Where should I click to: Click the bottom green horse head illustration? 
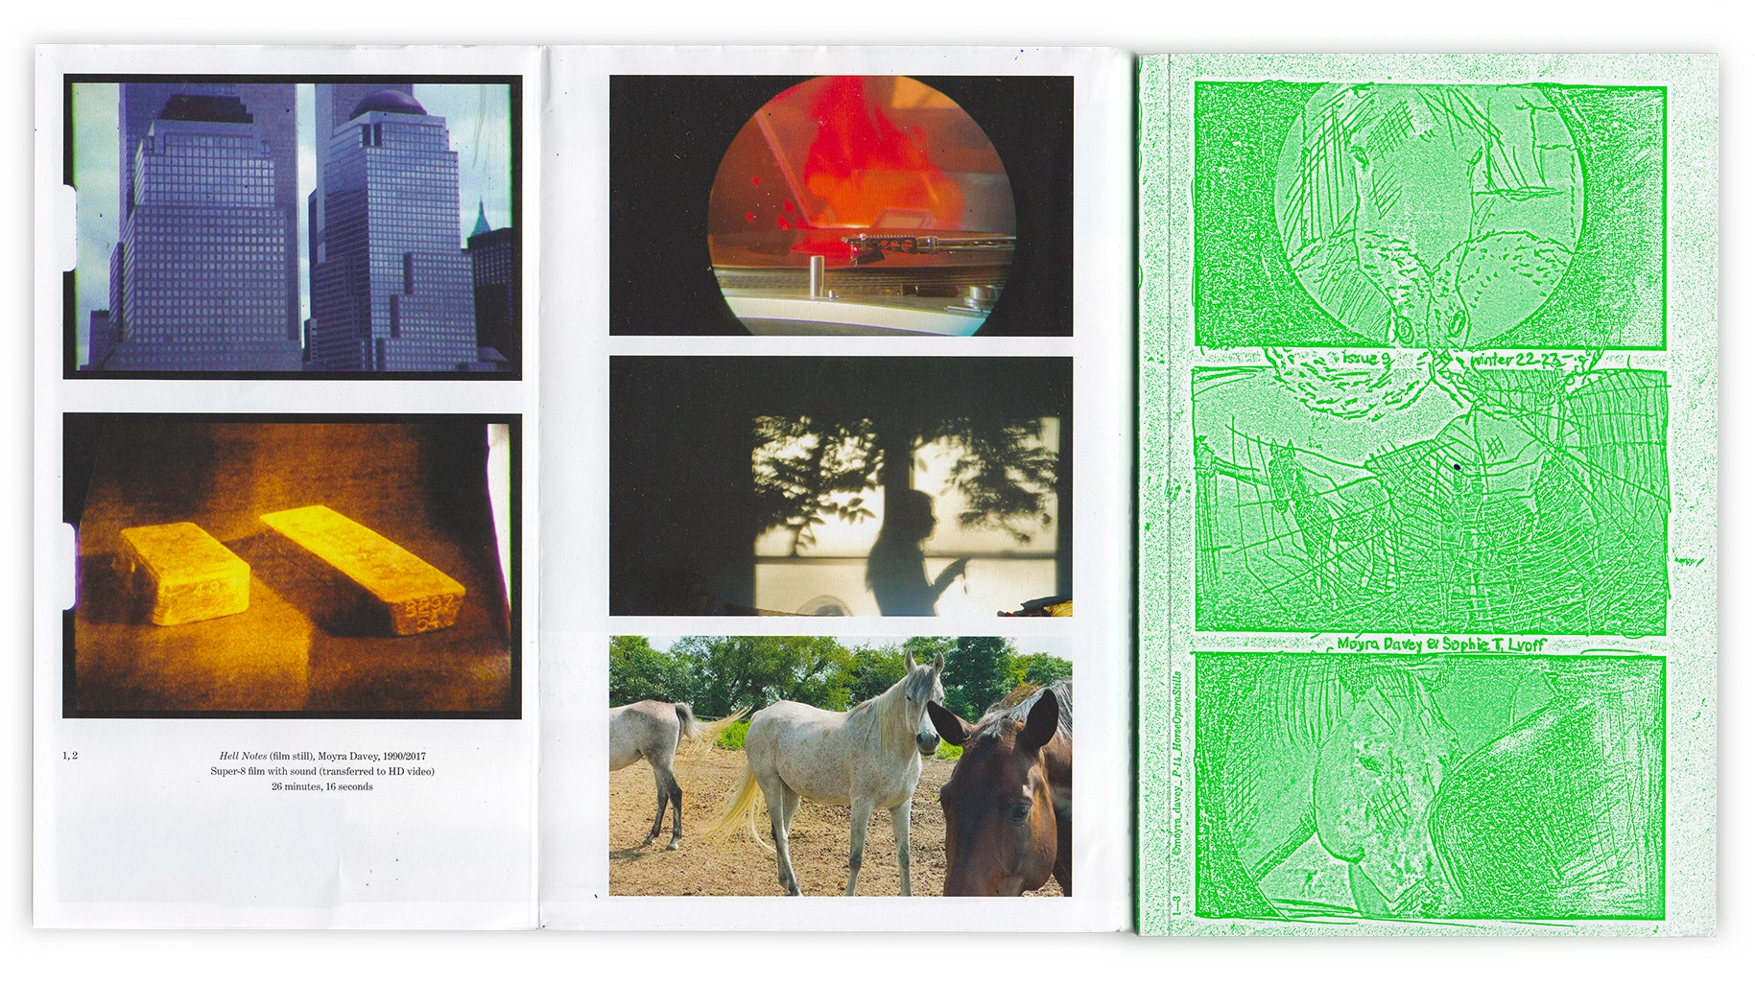1430,786
